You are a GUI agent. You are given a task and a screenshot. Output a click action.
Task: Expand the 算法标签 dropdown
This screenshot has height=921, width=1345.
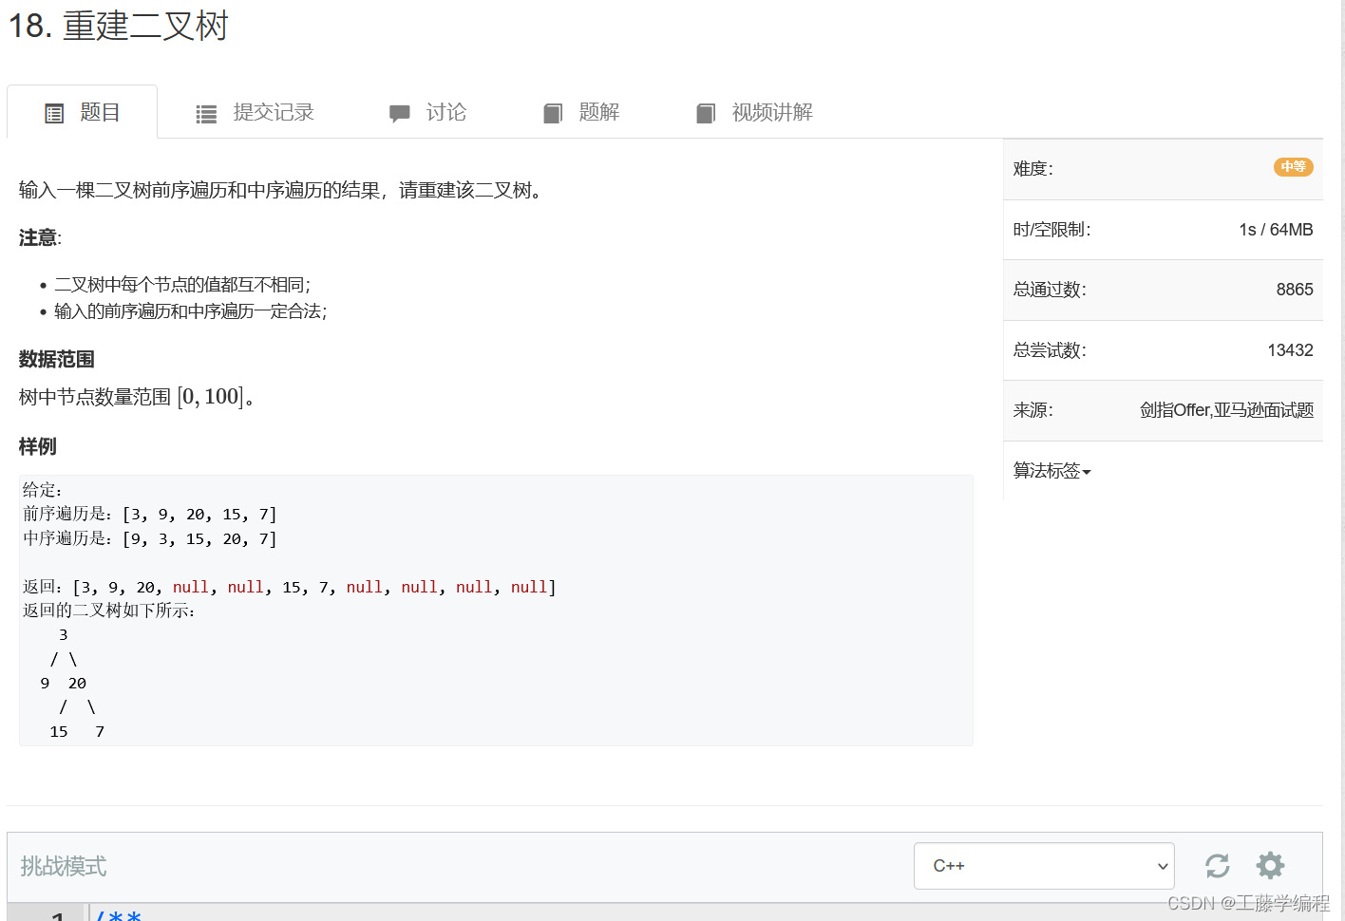(1051, 470)
